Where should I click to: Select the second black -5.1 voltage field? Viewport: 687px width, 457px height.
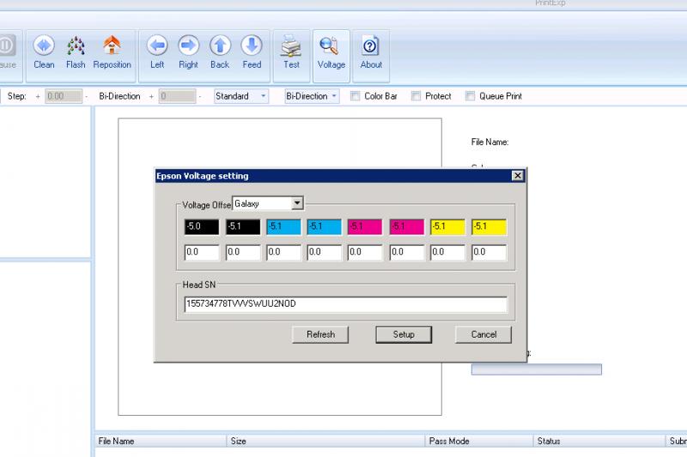(x=243, y=227)
